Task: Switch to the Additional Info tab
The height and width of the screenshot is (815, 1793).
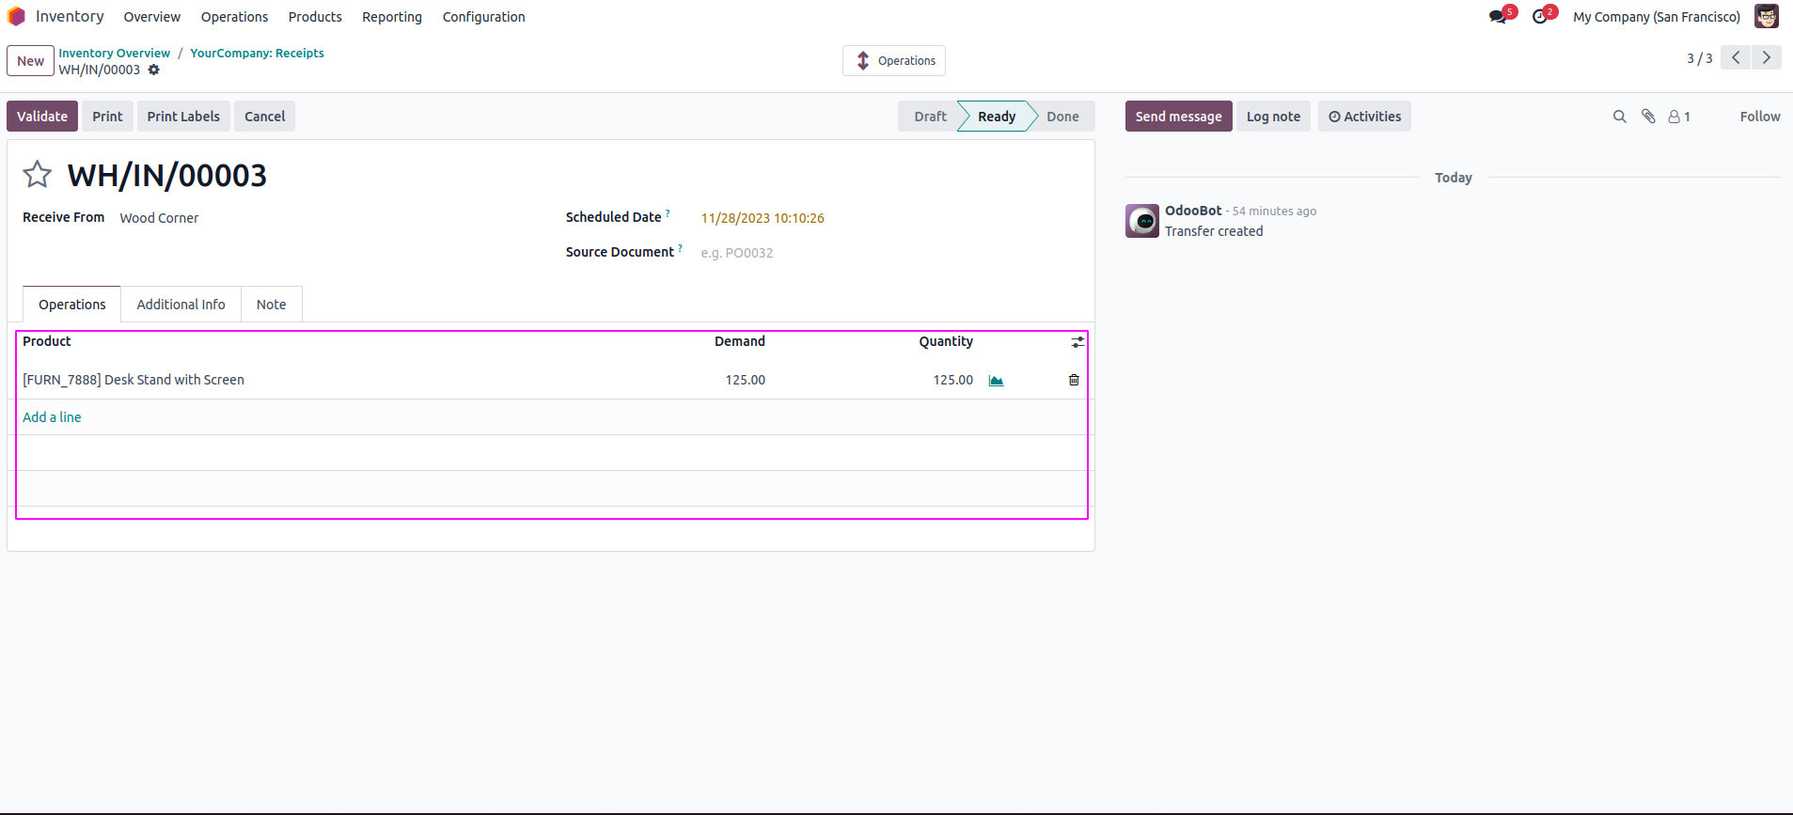Action: pos(181,305)
